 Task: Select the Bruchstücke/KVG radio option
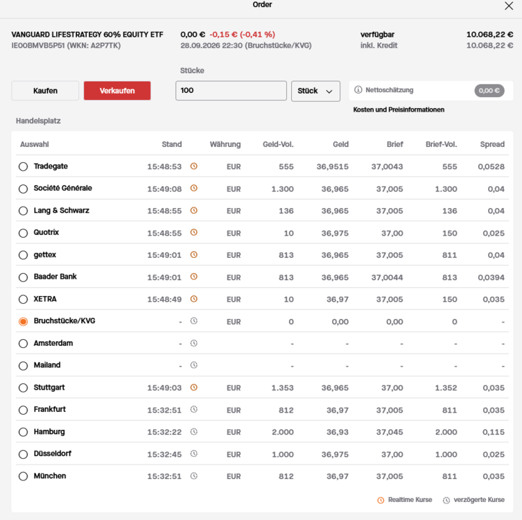tap(23, 322)
